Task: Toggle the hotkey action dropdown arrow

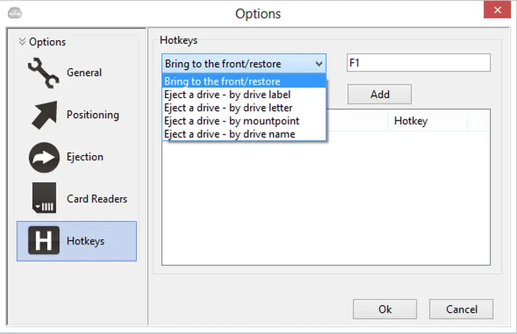Action: pyautogui.click(x=319, y=64)
